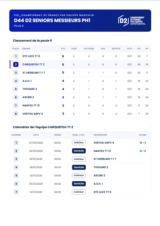Select opponent THOUARE 2 in calendar
The width and height of the screenshot is (160, 226).
point(101,167)
